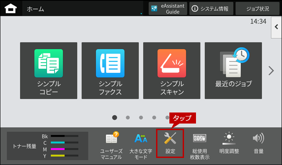Image resolution: width=282 pixels, height=165 pixels.
Task: Open the ジョブ状況 job status screen
Action: (257, 8)
